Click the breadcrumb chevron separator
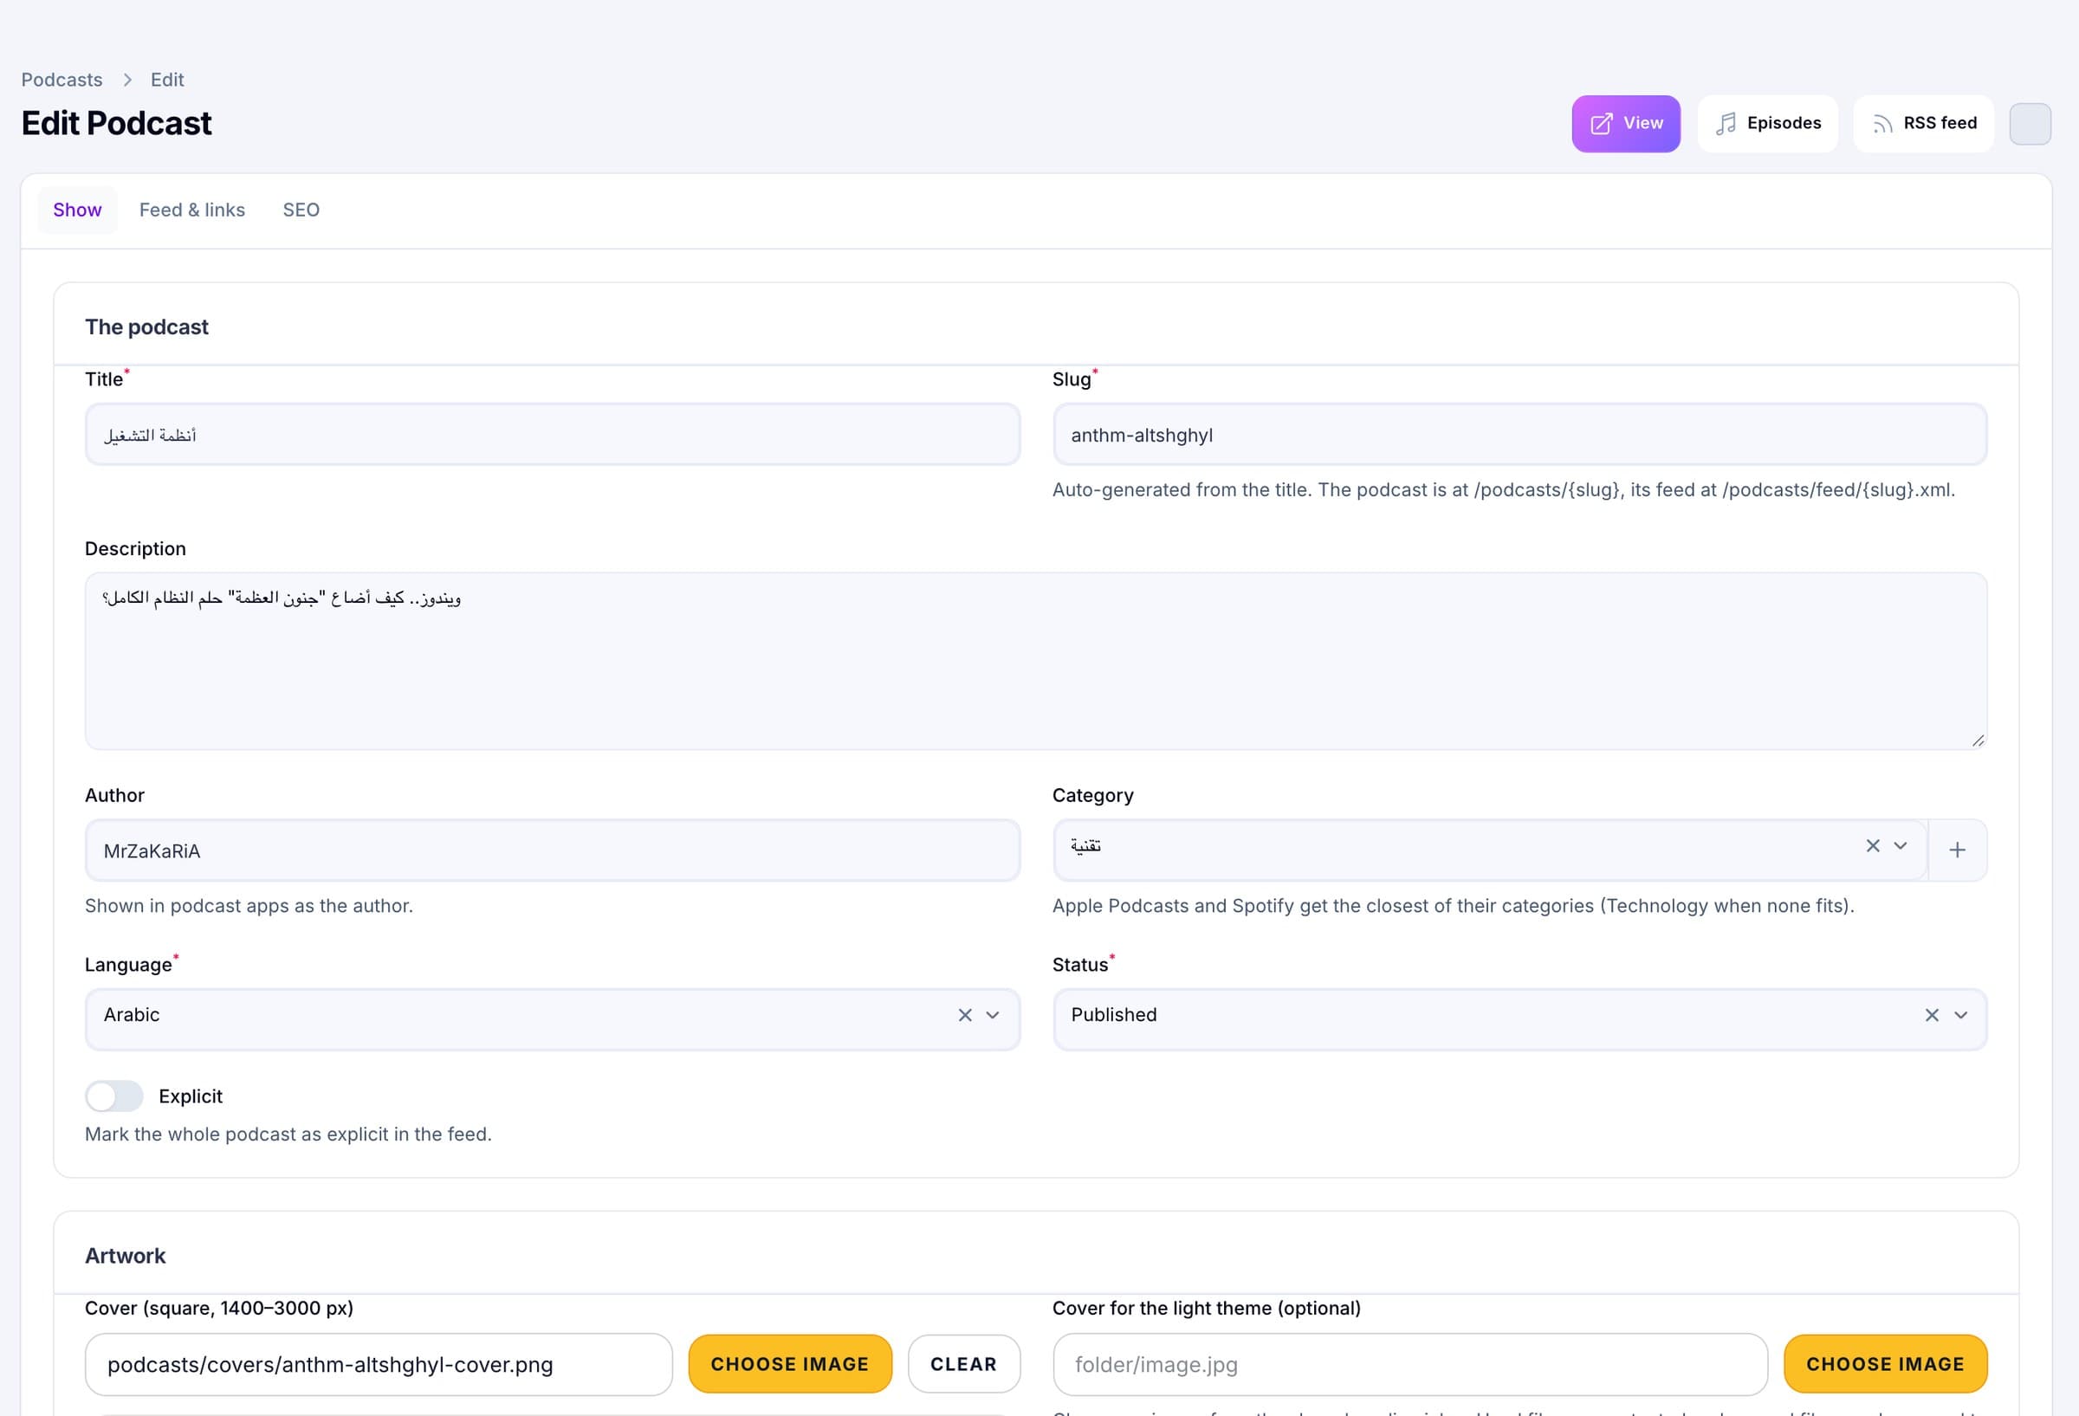 coord(127,80)
